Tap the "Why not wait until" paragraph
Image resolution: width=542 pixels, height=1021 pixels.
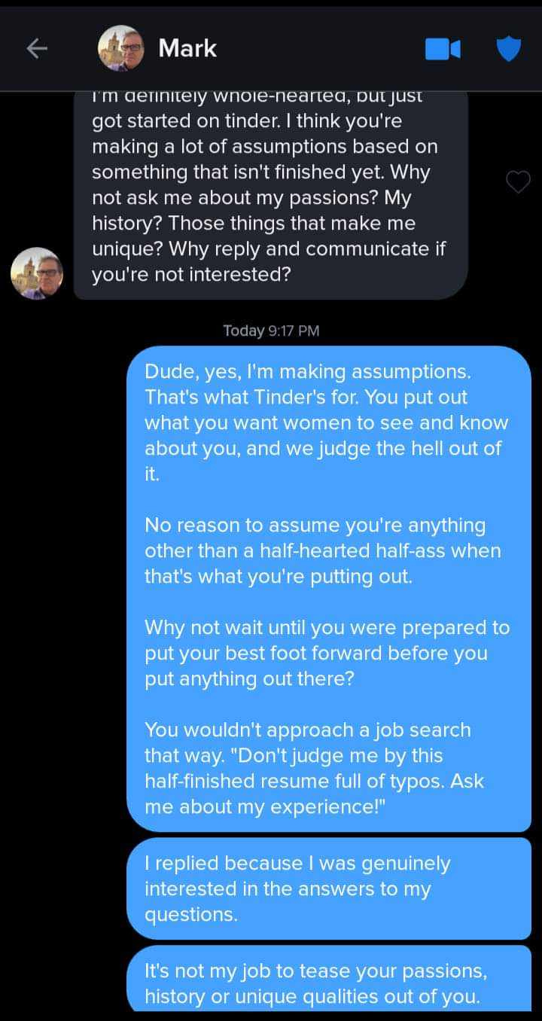point(327,653)
